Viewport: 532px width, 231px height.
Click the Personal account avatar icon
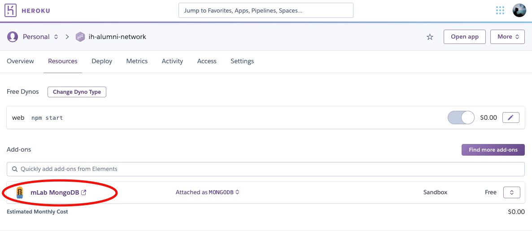click(13, 37)
